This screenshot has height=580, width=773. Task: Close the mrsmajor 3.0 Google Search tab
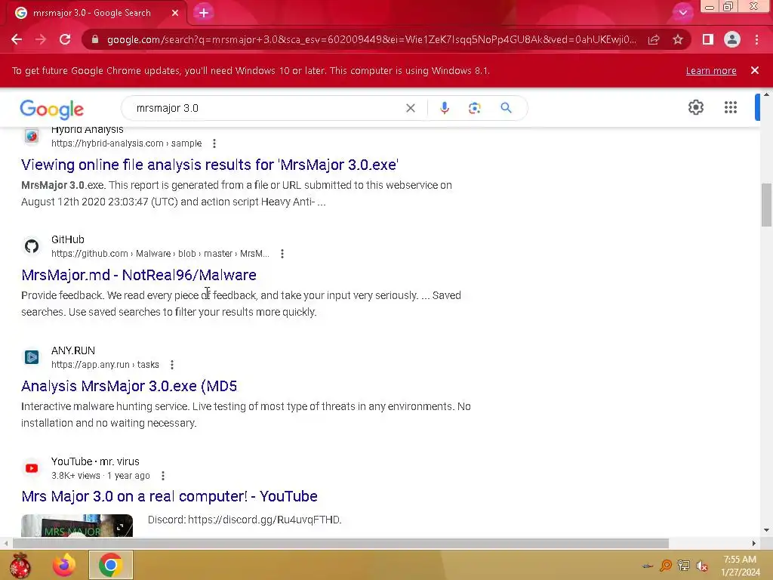tap(175, 13)
